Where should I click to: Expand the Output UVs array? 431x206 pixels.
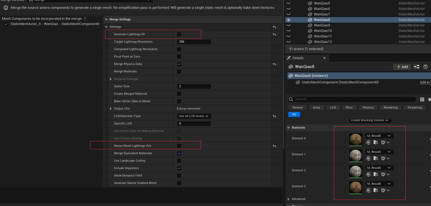click(111, 109)
